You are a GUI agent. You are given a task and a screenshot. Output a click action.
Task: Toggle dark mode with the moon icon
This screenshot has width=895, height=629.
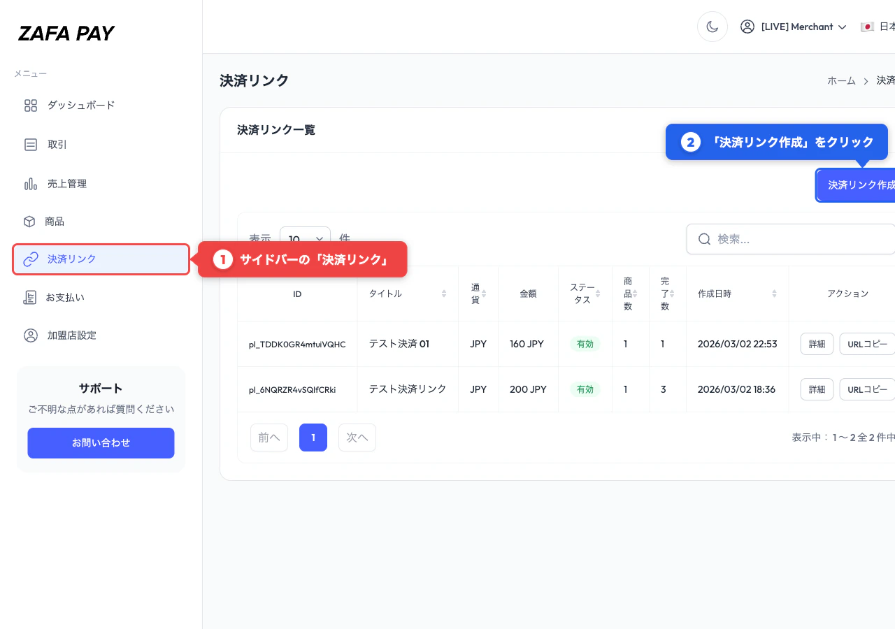[x=713, y=27]
